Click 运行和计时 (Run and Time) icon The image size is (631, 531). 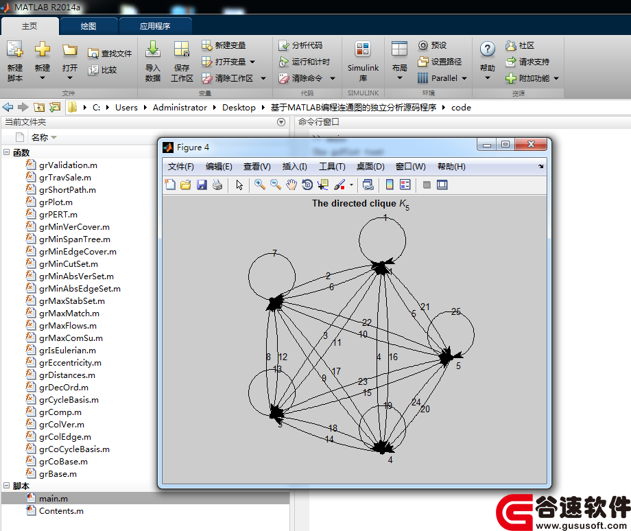[x=284, y=62]
